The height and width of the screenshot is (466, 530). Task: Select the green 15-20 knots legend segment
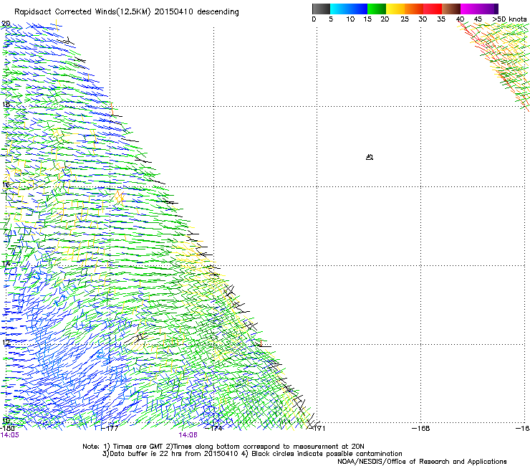(x=377, y=9)
